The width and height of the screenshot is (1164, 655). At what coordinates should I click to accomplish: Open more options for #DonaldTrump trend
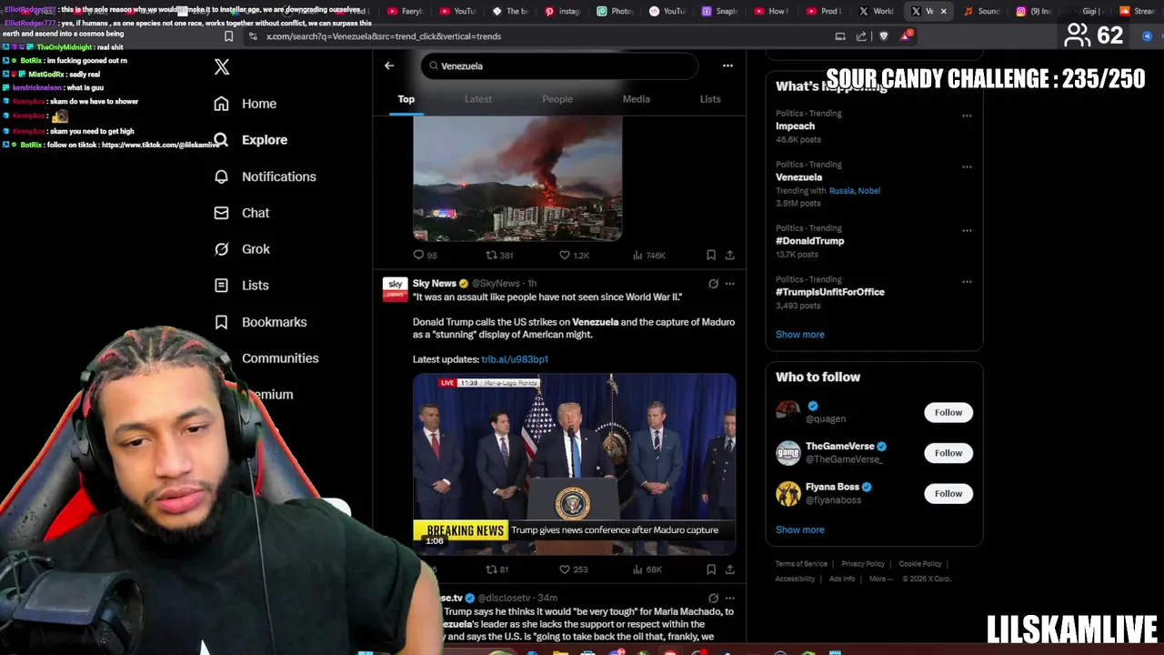(x=967, y=230)
